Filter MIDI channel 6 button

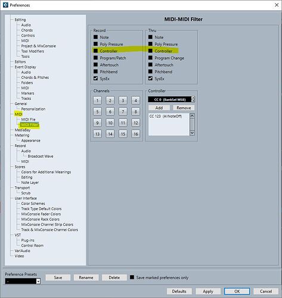coord(110,112)
